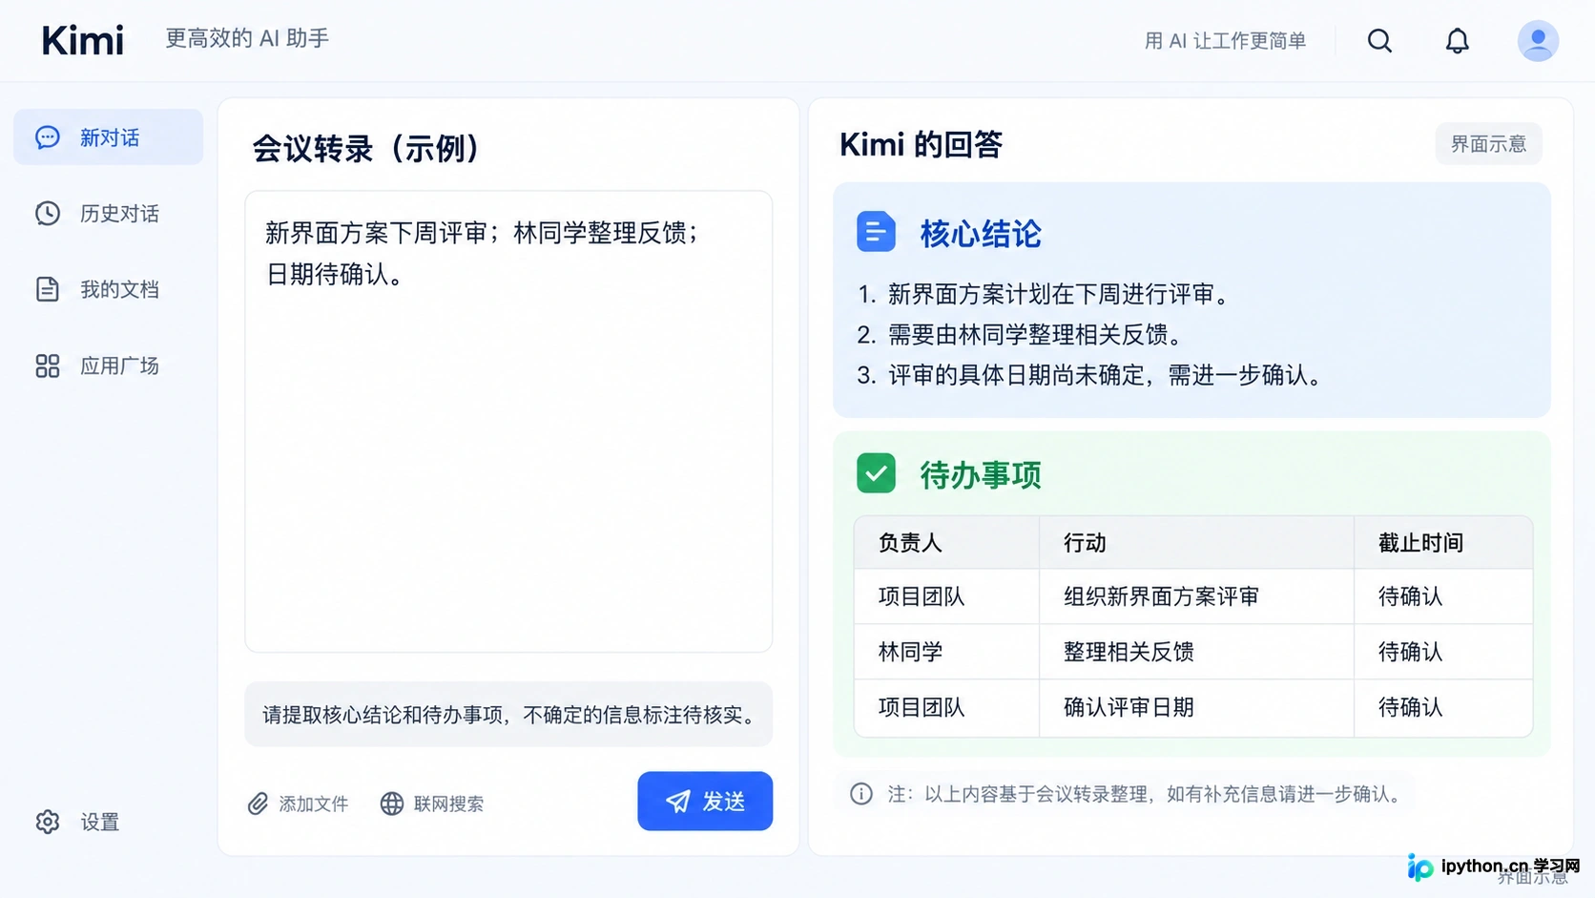
Task: Click the globe icon for 联网搜索
Action: point(391,804)
